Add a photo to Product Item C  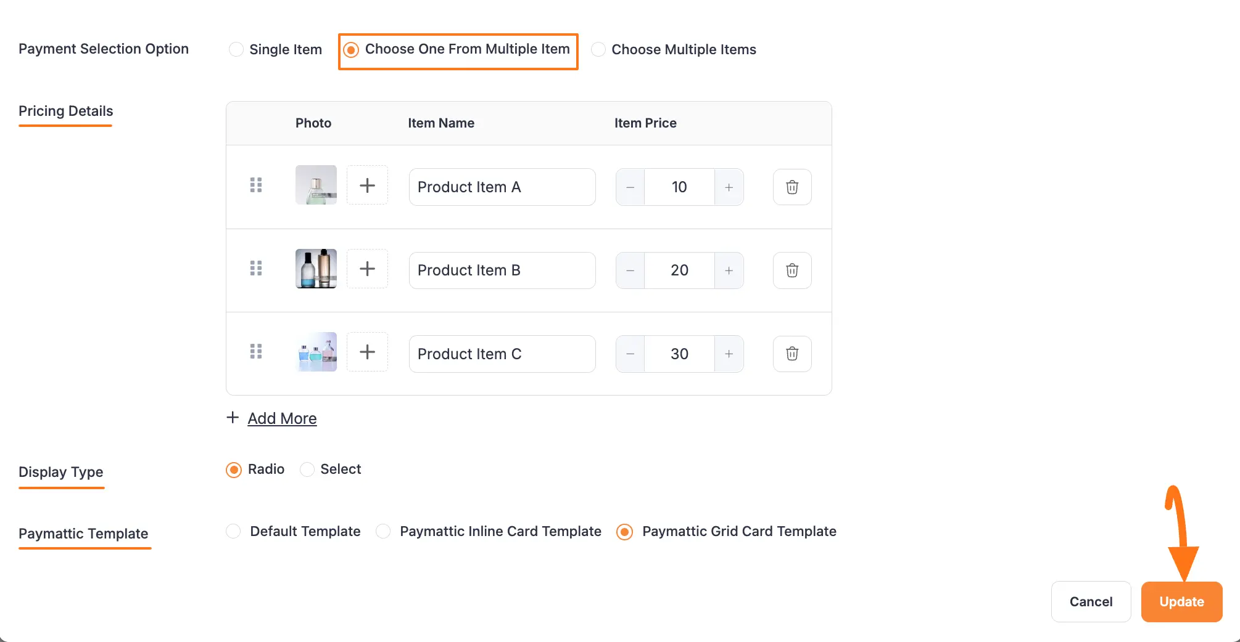coord(367,351)
